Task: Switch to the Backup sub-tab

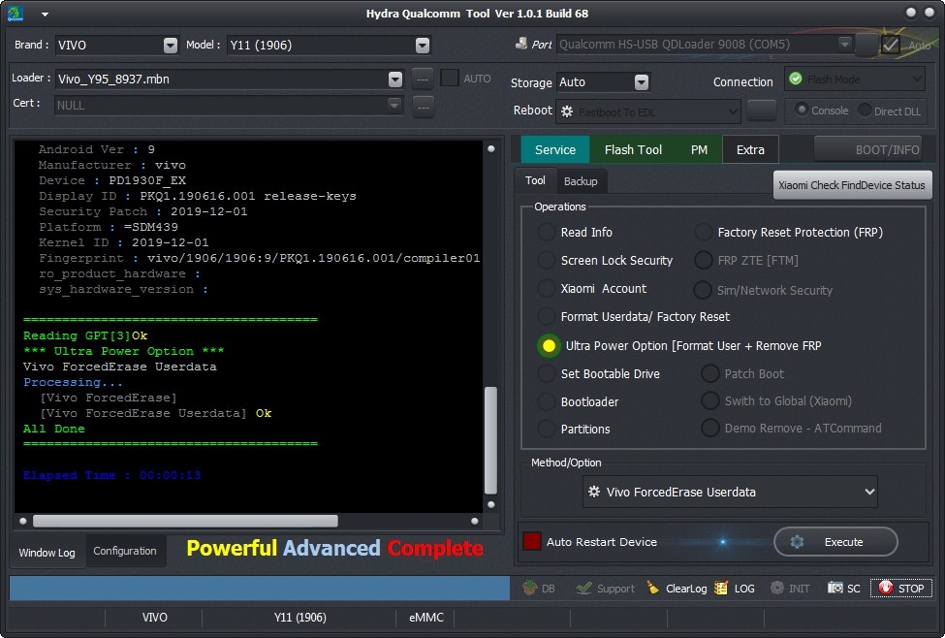Action: (x=581, y=181)
